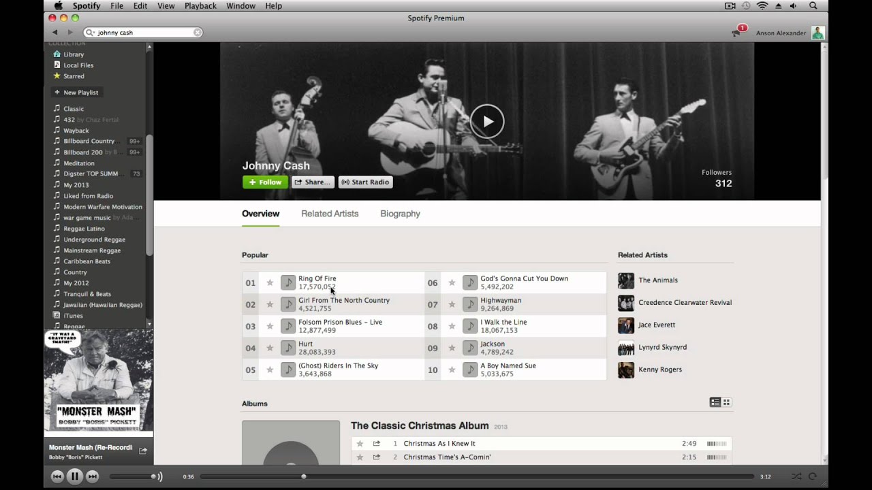Click the share icon beside Christmas As I Knew It
The width and height of the screenshot is (872, 490).
(376, 444)
